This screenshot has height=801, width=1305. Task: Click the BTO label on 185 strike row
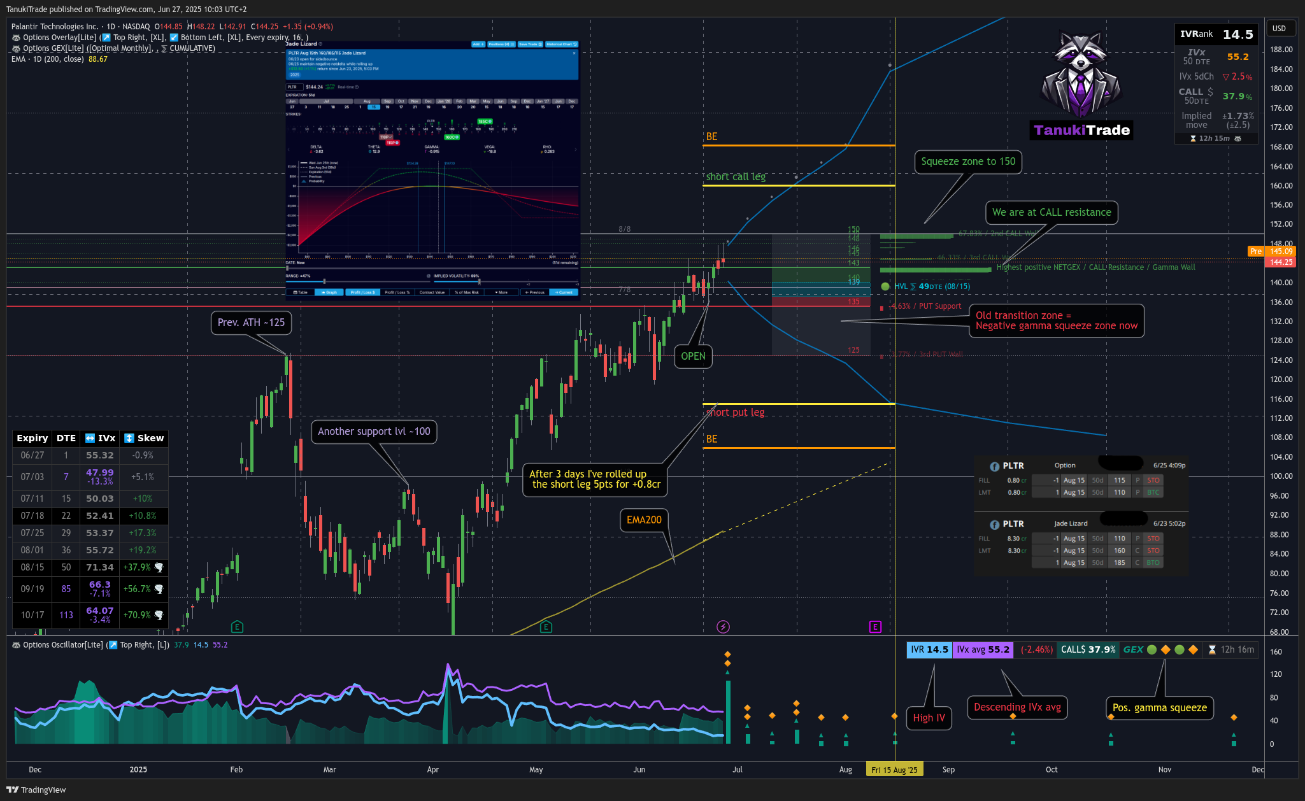1153,563
